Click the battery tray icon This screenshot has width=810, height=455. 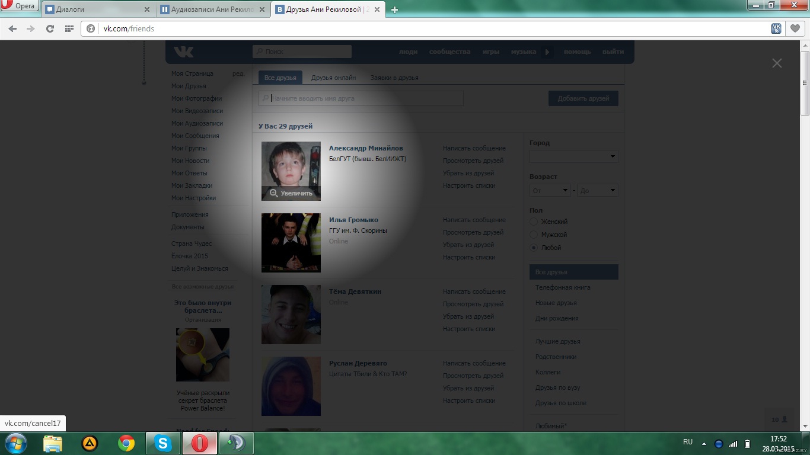(748, 443)
